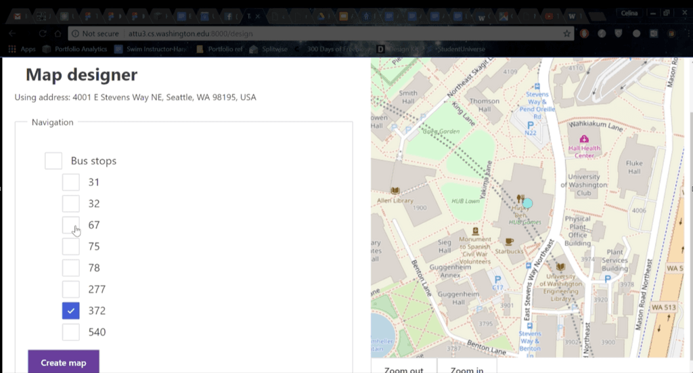Open the Celina profile button
This screenshot has width=693, height=373.
629,14
